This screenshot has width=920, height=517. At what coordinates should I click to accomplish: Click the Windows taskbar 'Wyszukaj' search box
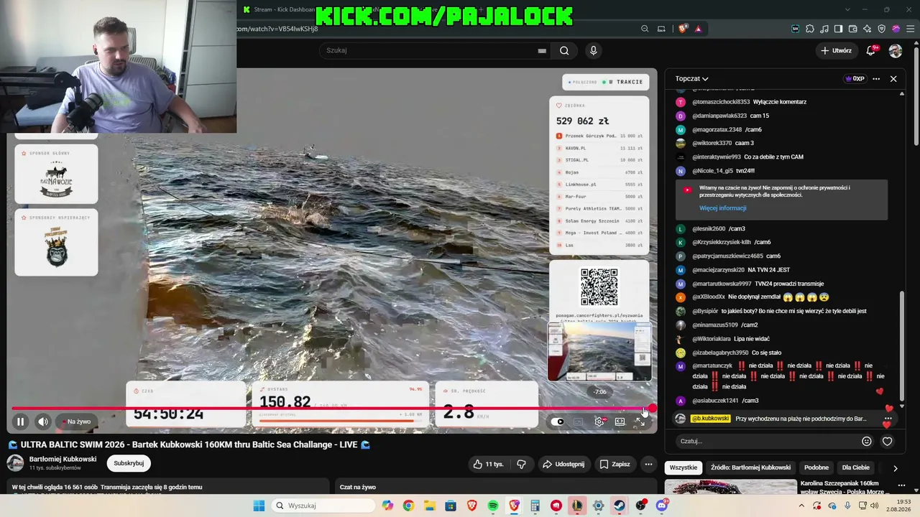(324, 506)
